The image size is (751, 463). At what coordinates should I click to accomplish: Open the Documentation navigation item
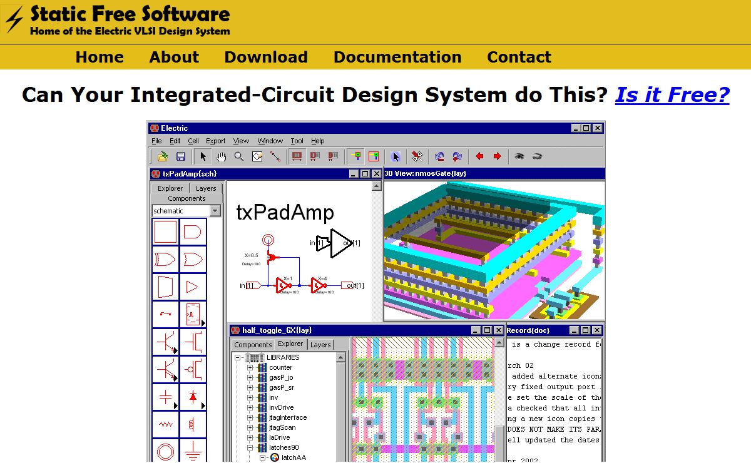pyautogui.click(x=397, y=57)
